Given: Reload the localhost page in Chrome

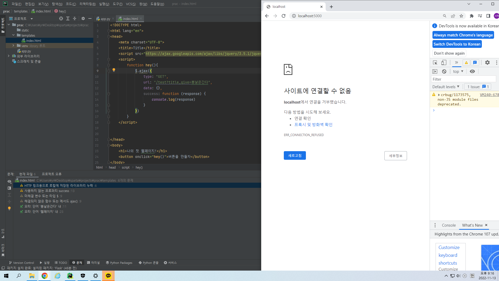Looking at the screenshot, I should pos(284,16).
